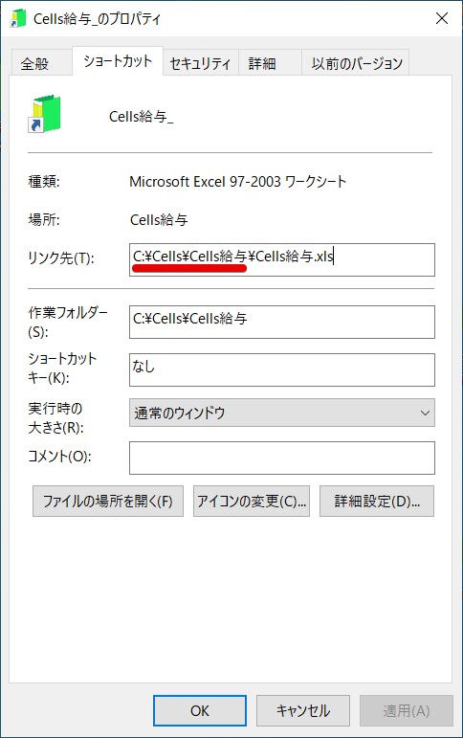
Task: Click the large green Excel shortcut icon
Action: (x=45, y=114)
